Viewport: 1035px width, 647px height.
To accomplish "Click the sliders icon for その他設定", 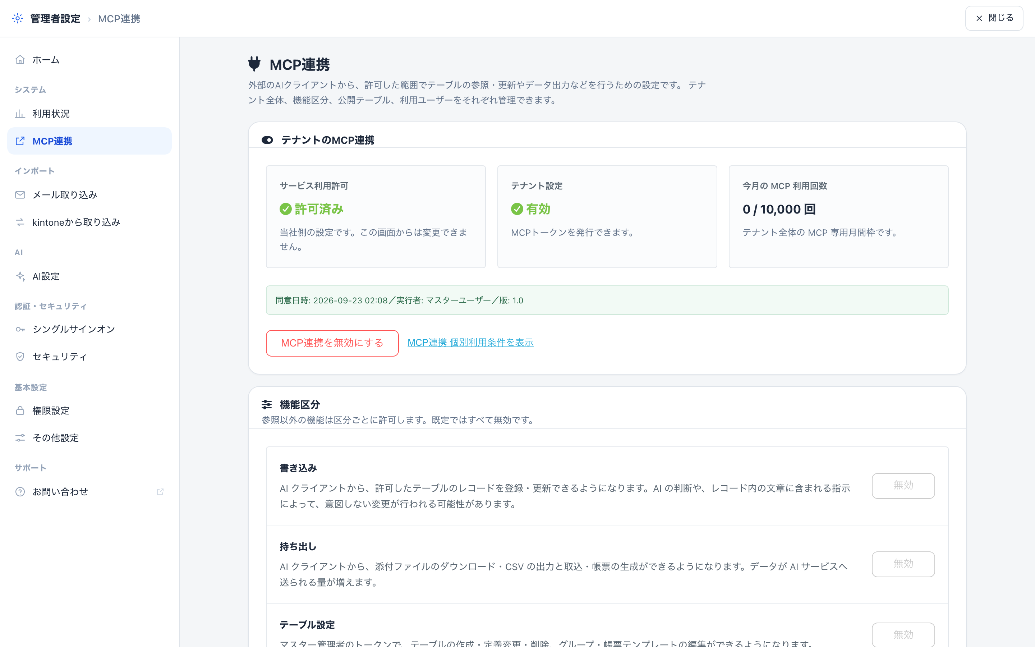I will click(20, 438).
